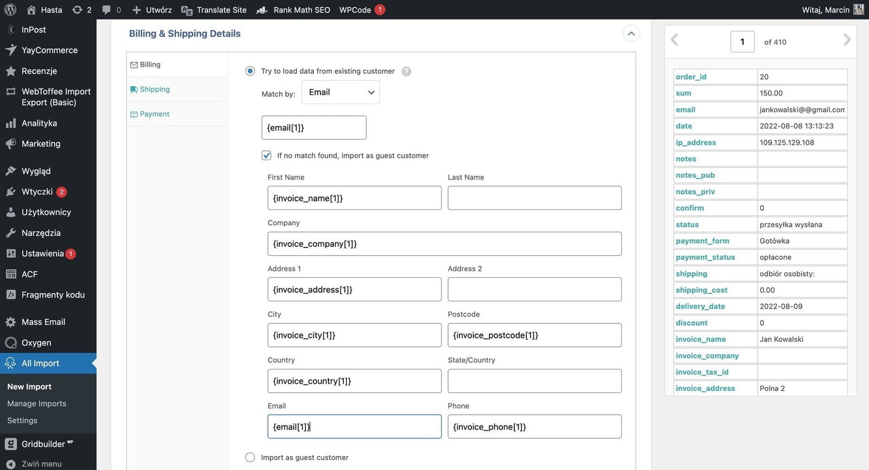Image resolution: width=869 pixels, height=470 pixels.
Task: Click the WordPress logo icon
Action: coord(10,10)
